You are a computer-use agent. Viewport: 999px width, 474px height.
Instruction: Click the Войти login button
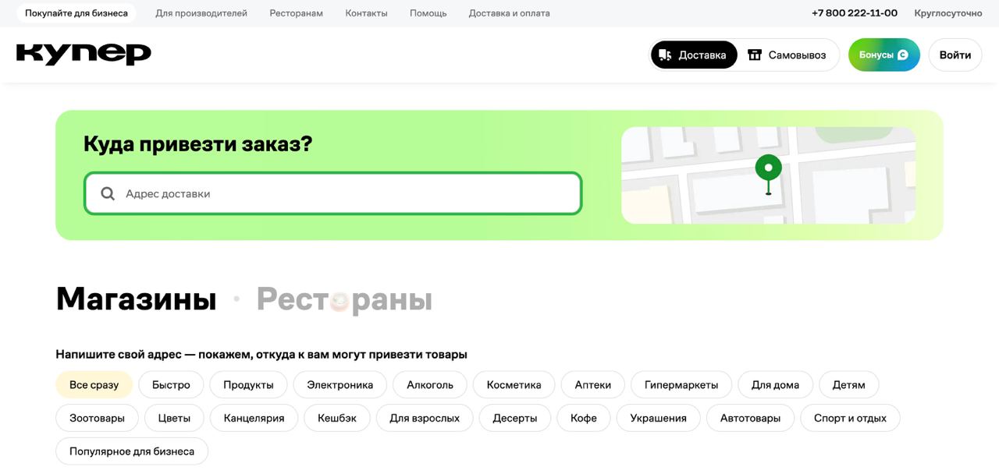[955, 55]
